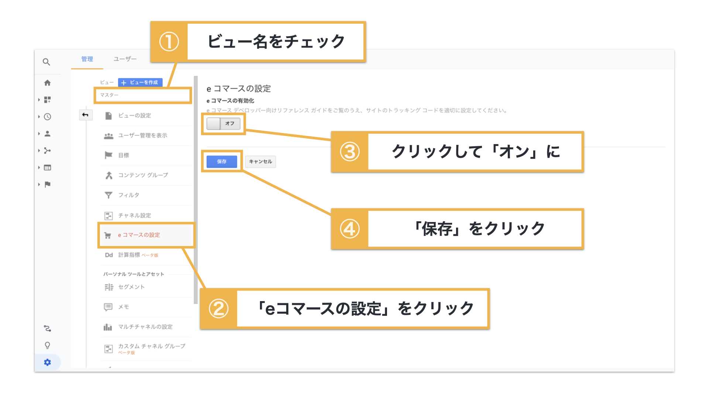Expand the Conversions section arrow
The image size is (709, 399).
(39, 184)
